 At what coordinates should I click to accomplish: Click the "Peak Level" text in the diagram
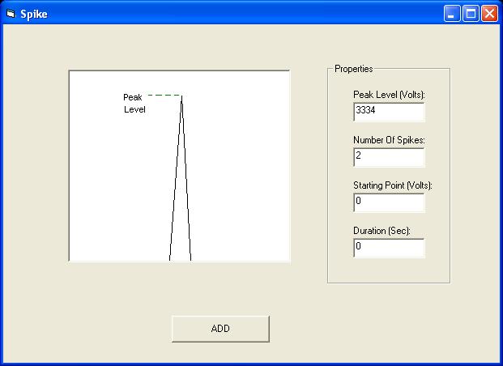(x=134, y=104)
